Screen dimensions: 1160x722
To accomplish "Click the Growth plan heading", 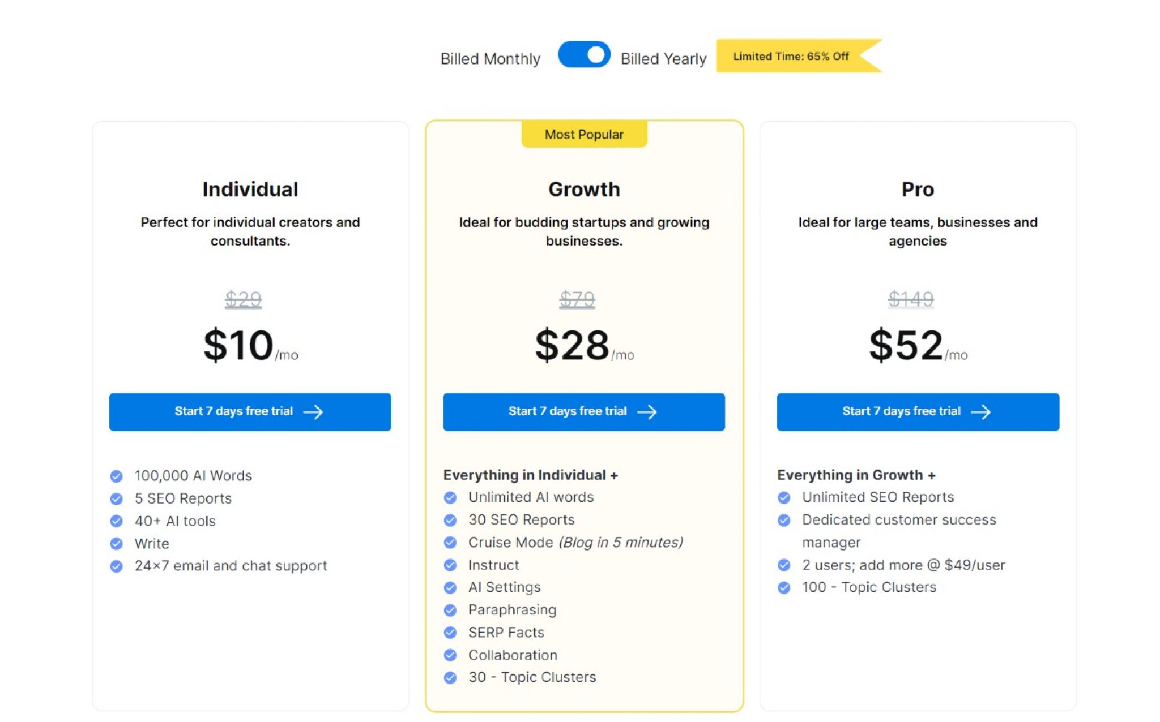I will 584,189.
